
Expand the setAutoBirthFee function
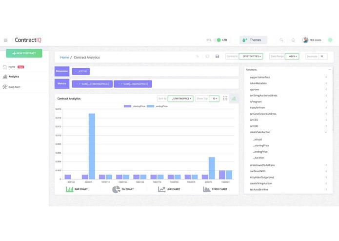(x=326, y=190)
